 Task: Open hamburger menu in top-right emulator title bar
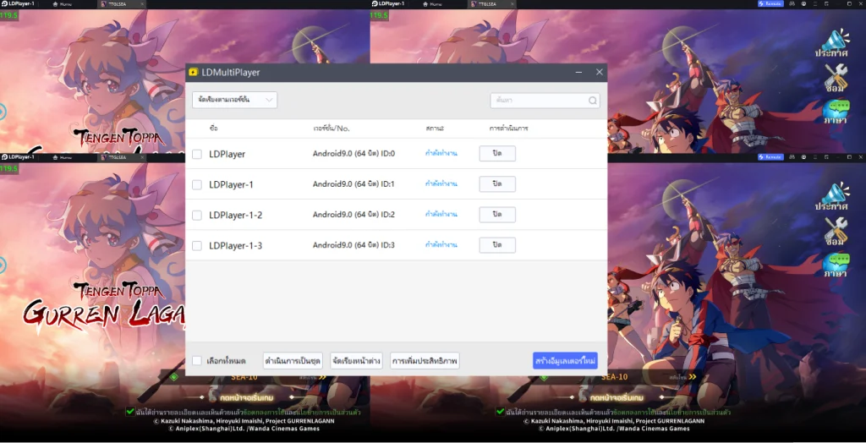pyautogui.click(x=815, y=3)
